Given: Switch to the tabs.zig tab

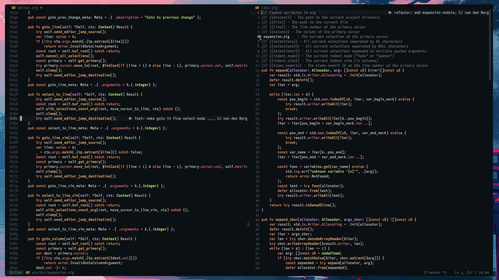Looking at the screenshot, I should click(x=269, y=7).
